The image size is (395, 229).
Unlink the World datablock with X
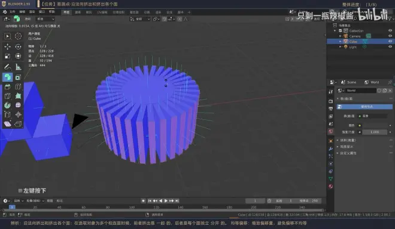coord(390,91)
